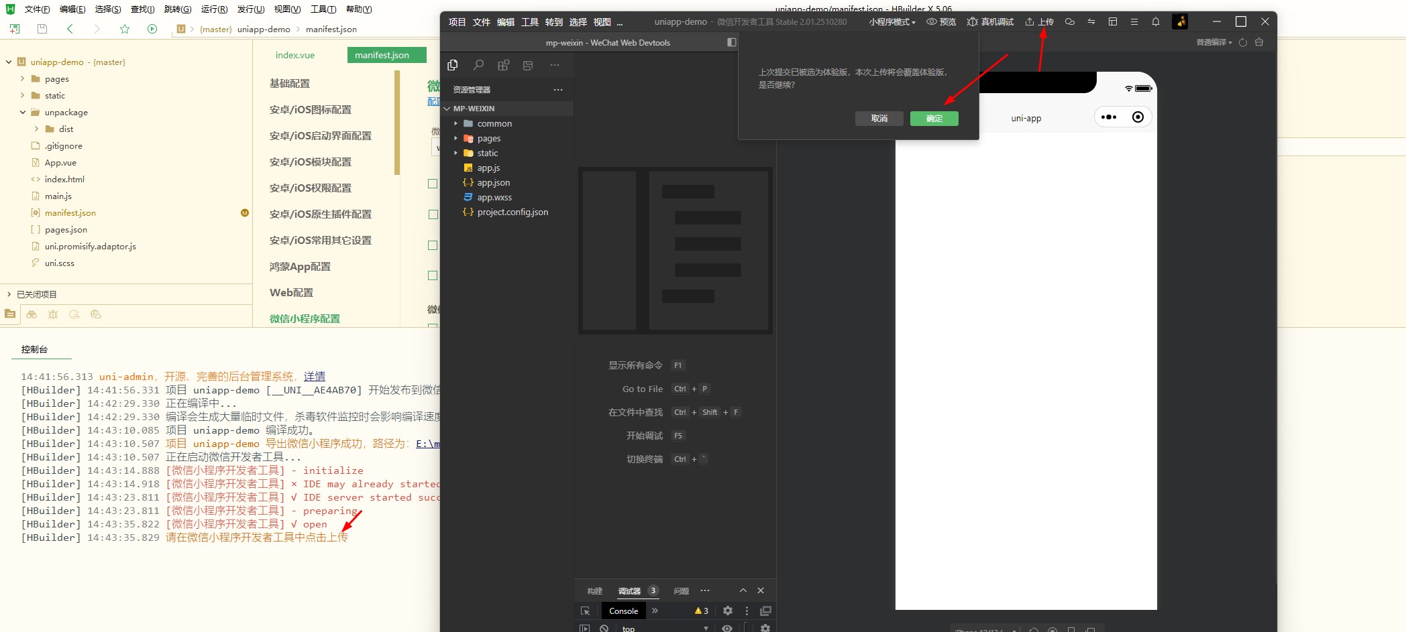
Task: Click the 预览 preview button
Action: (941, 21)
